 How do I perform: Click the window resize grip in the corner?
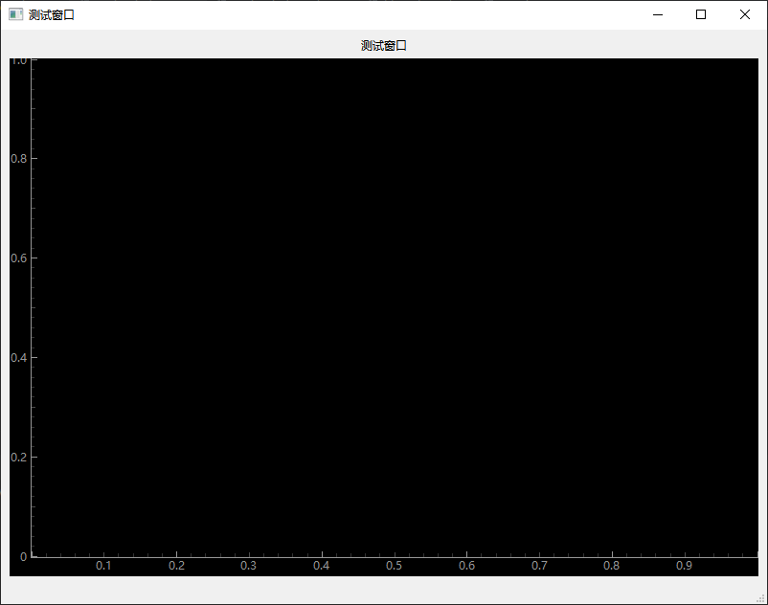[x=761, y=598]
